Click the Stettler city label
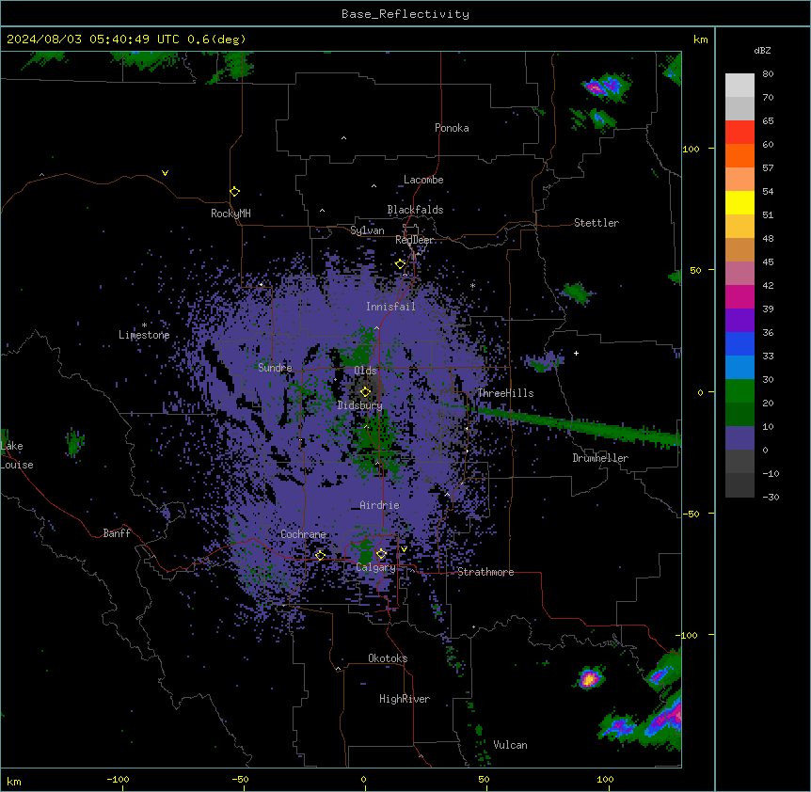 point(596,223)
